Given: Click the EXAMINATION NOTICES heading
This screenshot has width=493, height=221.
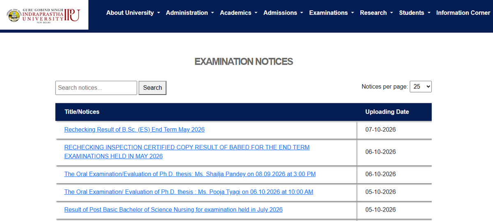Looking at the screenshot, I should (244, 62).
